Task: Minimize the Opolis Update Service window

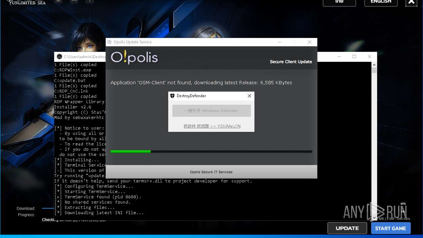Action: (280, 42)
